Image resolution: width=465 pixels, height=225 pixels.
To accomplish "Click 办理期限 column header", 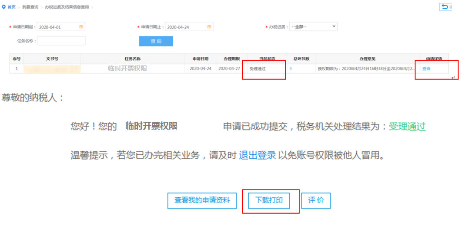I will [x=231, y=59].
